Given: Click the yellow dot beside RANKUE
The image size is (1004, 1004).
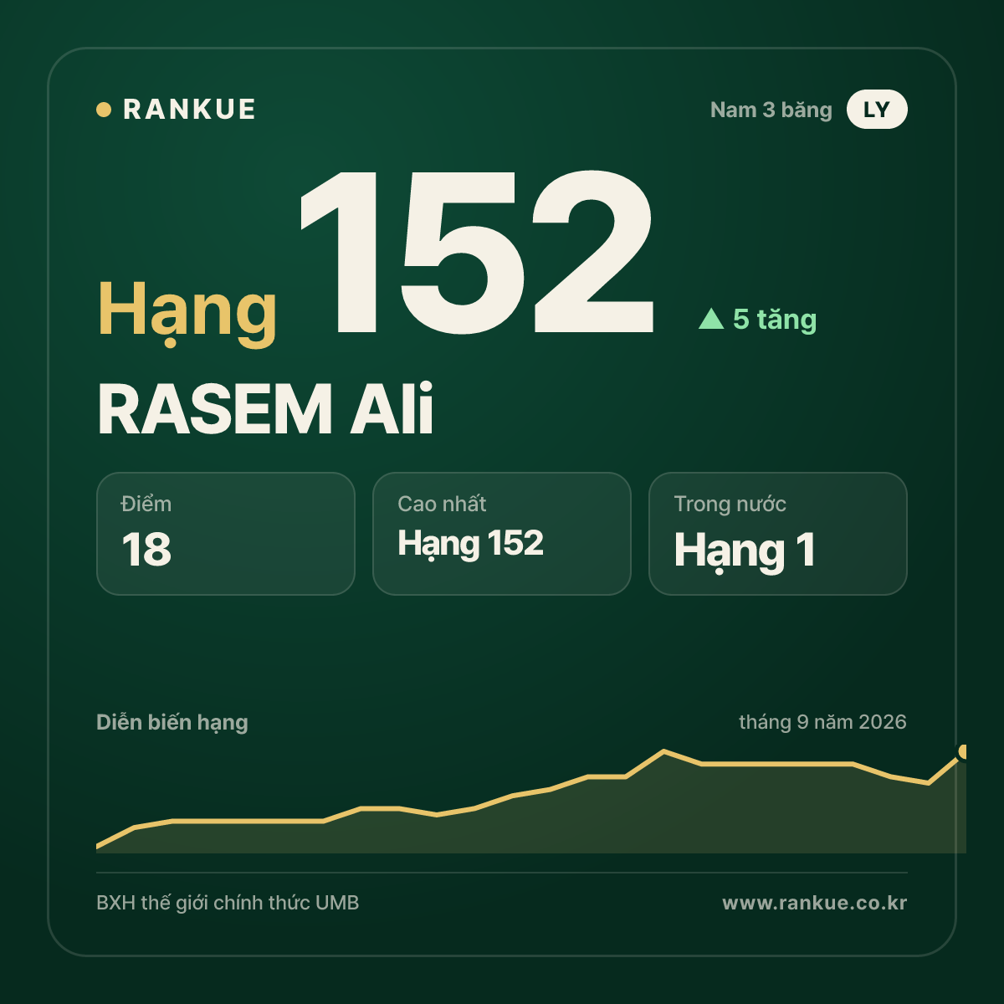Looking at the screenshot, I should pyautogui.click(x=104, y=110).
